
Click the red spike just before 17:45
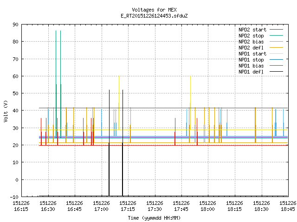click(x=175, y=131)
